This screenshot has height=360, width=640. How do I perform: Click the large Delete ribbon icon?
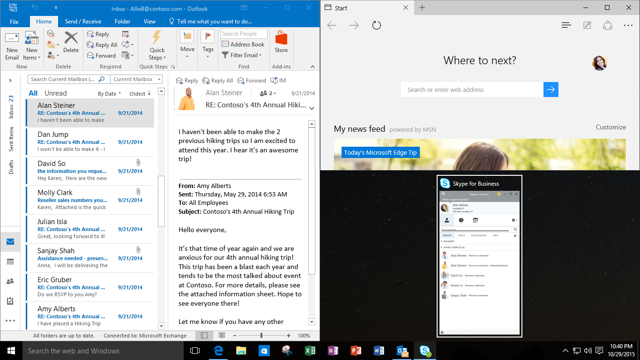point(71,42)
